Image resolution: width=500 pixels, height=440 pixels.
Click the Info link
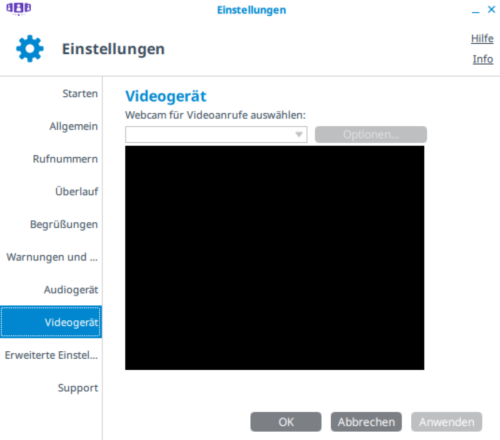[x=482, y=59]
